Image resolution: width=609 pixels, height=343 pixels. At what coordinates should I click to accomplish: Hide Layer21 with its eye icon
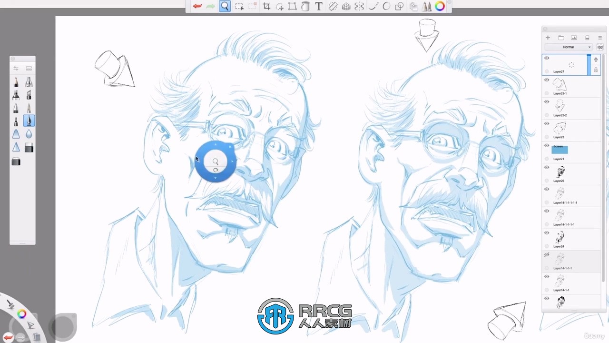pyautogui.click(x=547, y=146)
